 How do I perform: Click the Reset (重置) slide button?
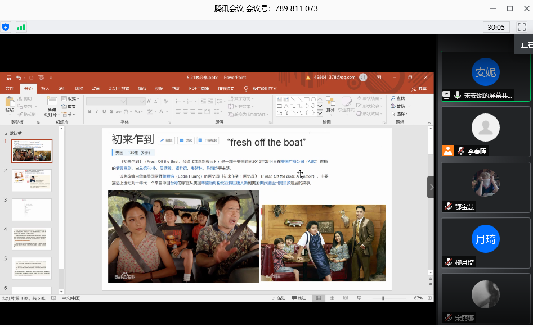click(x=69, y=107)
